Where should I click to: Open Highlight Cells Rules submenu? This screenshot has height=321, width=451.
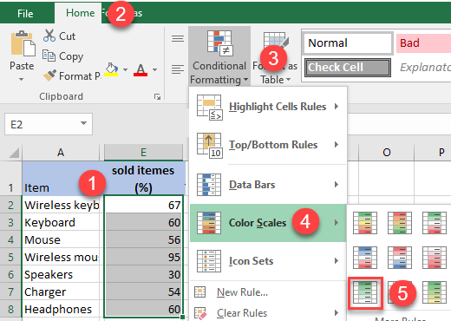point(268,107)
